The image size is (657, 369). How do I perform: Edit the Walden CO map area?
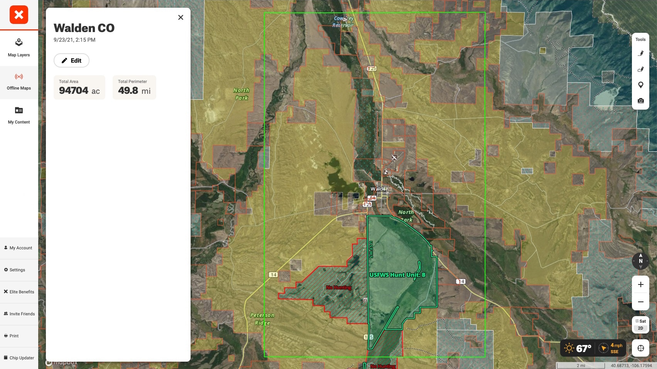point(71,61)
